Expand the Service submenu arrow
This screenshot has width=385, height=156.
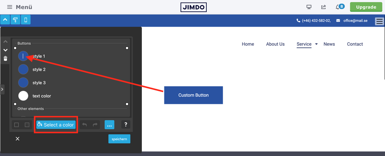tap(317, 44)
